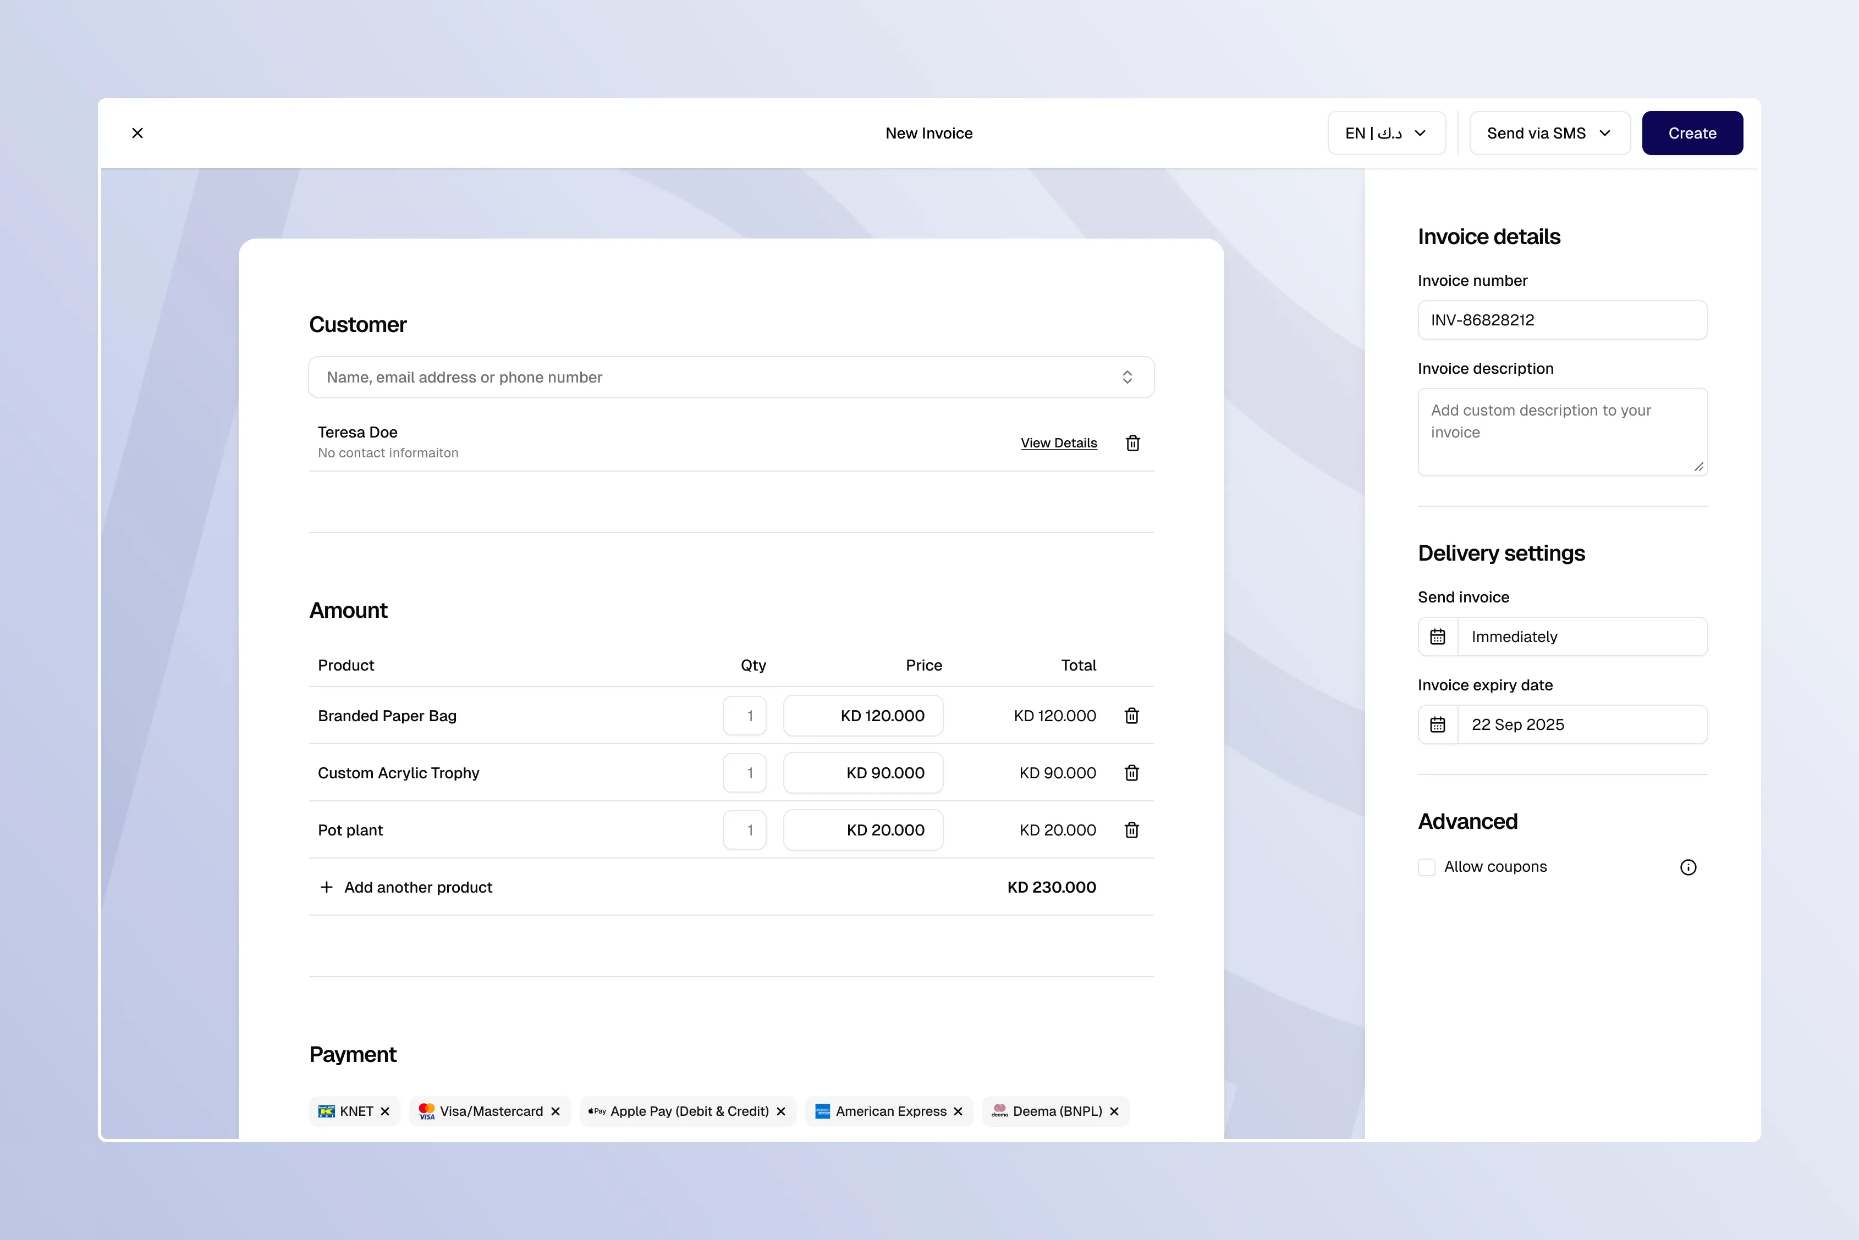
Task: Click the Pot plant product name
Action: [x=350, y=829]
